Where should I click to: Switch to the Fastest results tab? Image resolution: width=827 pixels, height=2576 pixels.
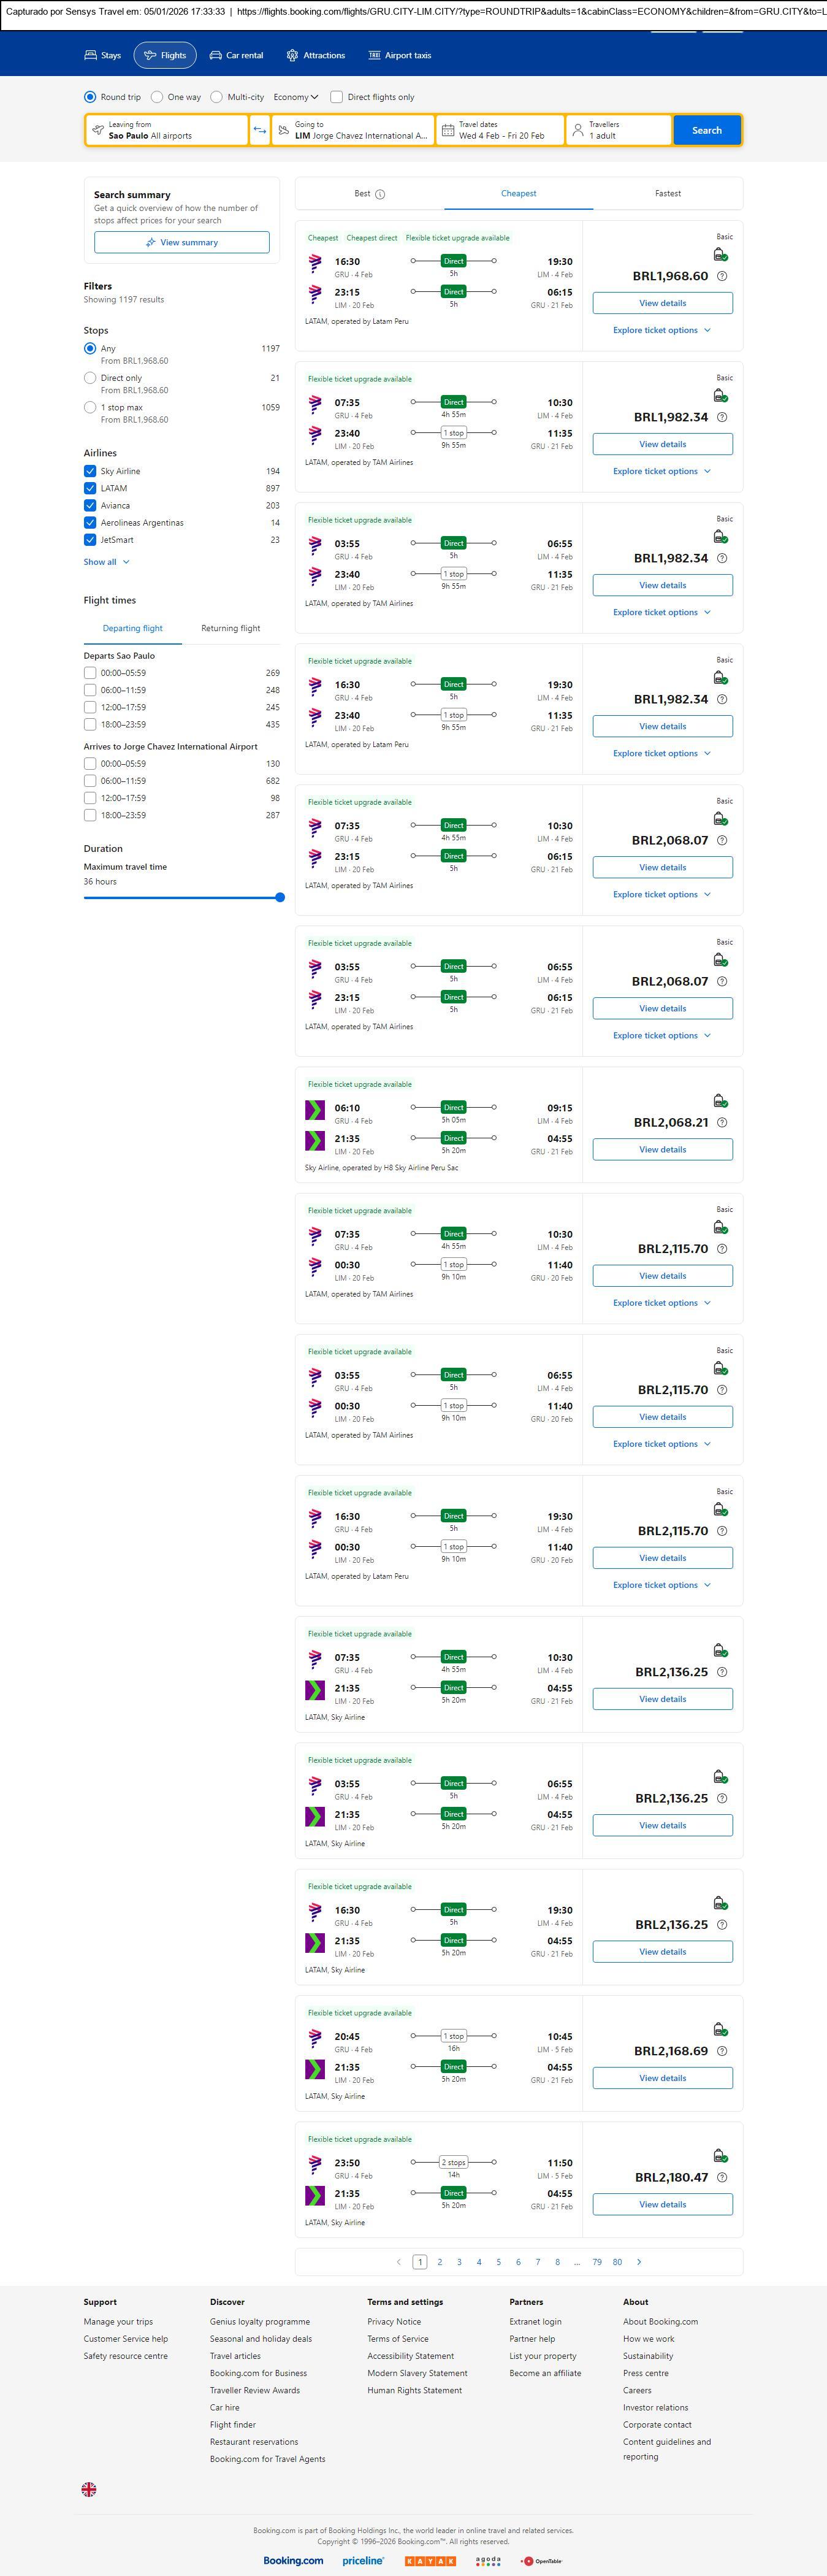pos(667,194)
